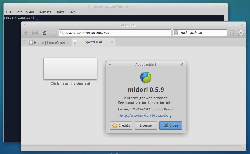Open the Terminal File menu
This screenshot has width=250, height=154.
8,12
